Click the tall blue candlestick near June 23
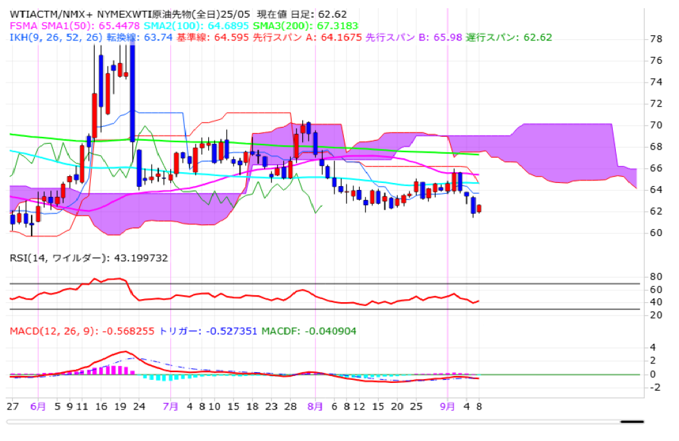The height and width of the screenshot is (441, 679). (x=133, y=90)
